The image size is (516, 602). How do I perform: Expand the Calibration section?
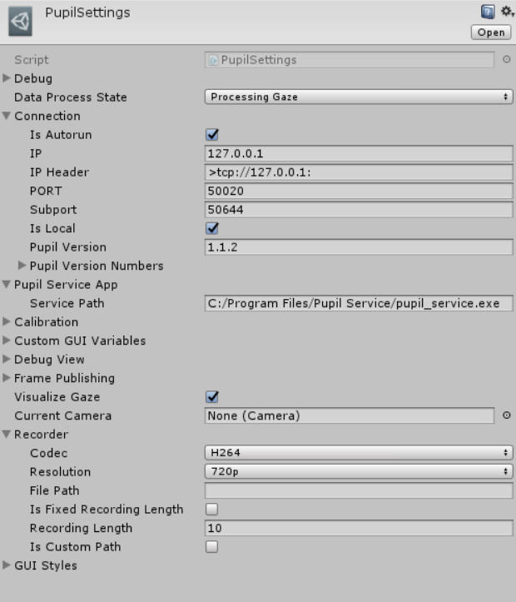[x=6, y=321]
